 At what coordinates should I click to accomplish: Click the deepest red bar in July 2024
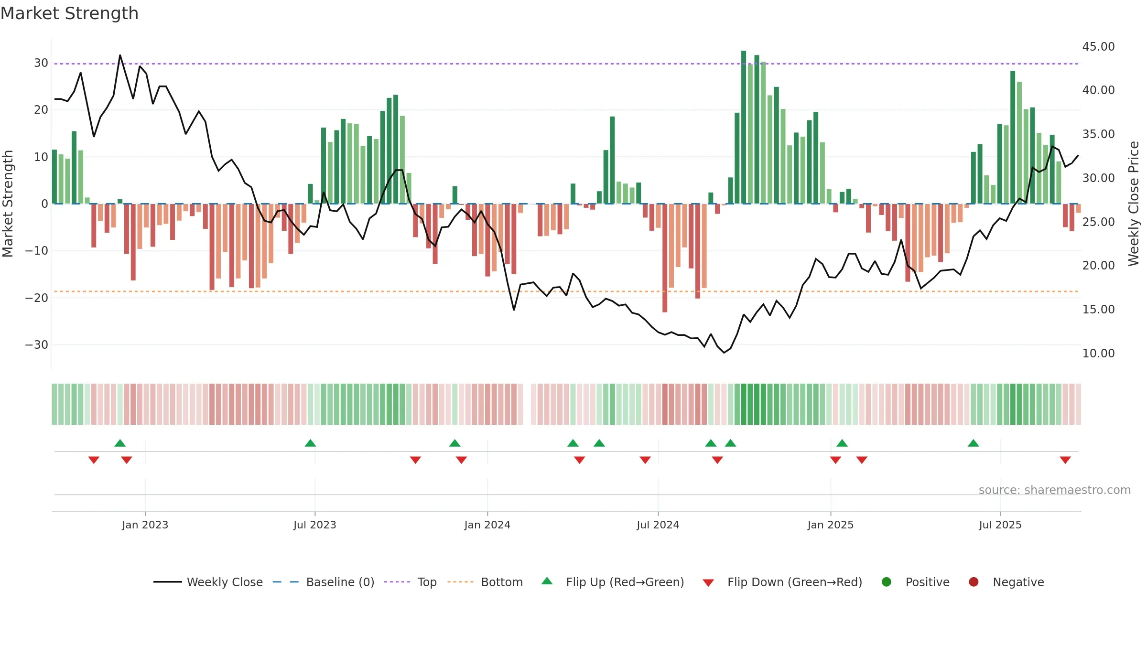665,258
